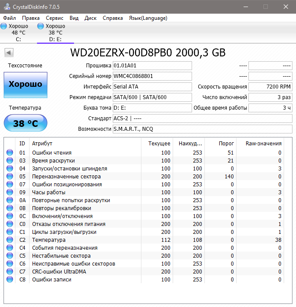
Task: Click the 38 °C temperature button
Action: (26, 123)
